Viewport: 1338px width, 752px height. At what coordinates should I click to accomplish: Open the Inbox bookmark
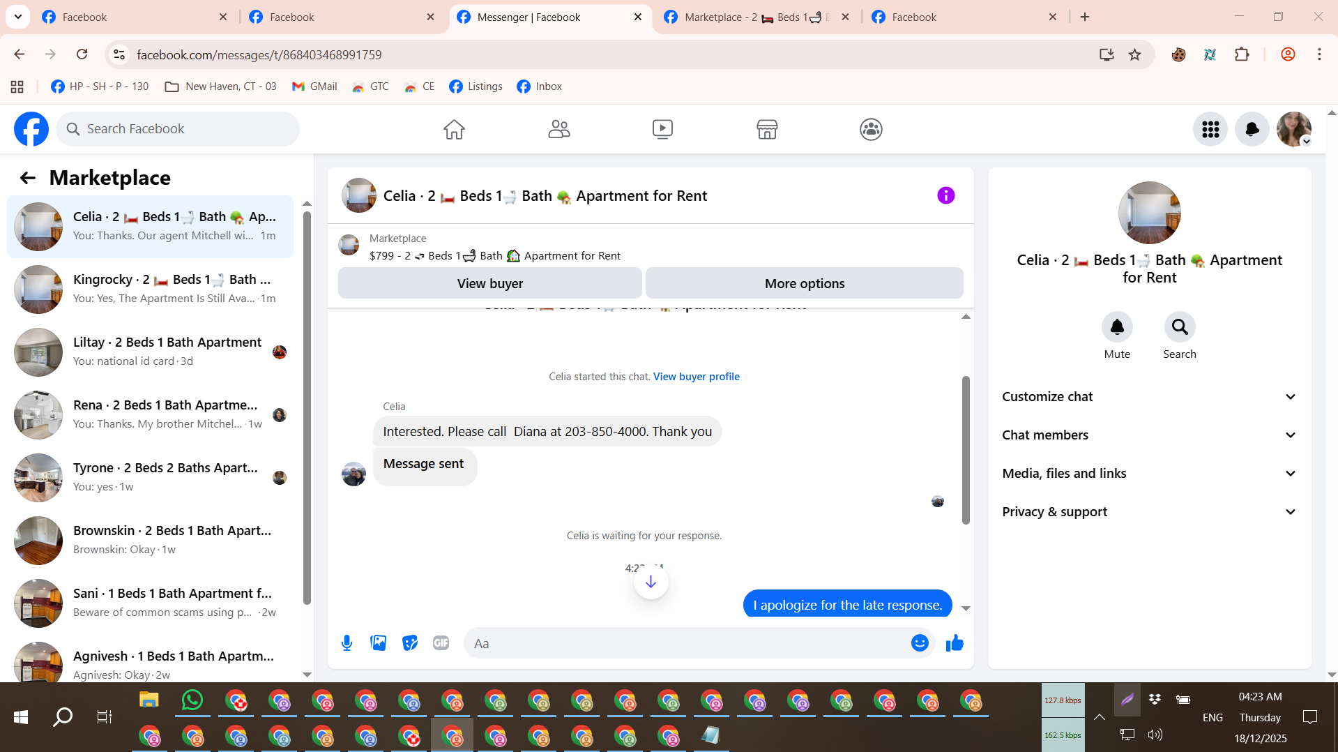pyautogui.click(x=540, y=87)
